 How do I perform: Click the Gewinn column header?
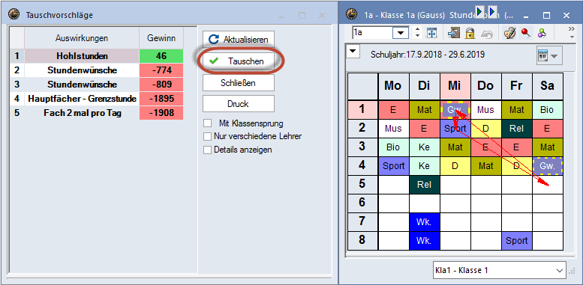pos(161,38)
